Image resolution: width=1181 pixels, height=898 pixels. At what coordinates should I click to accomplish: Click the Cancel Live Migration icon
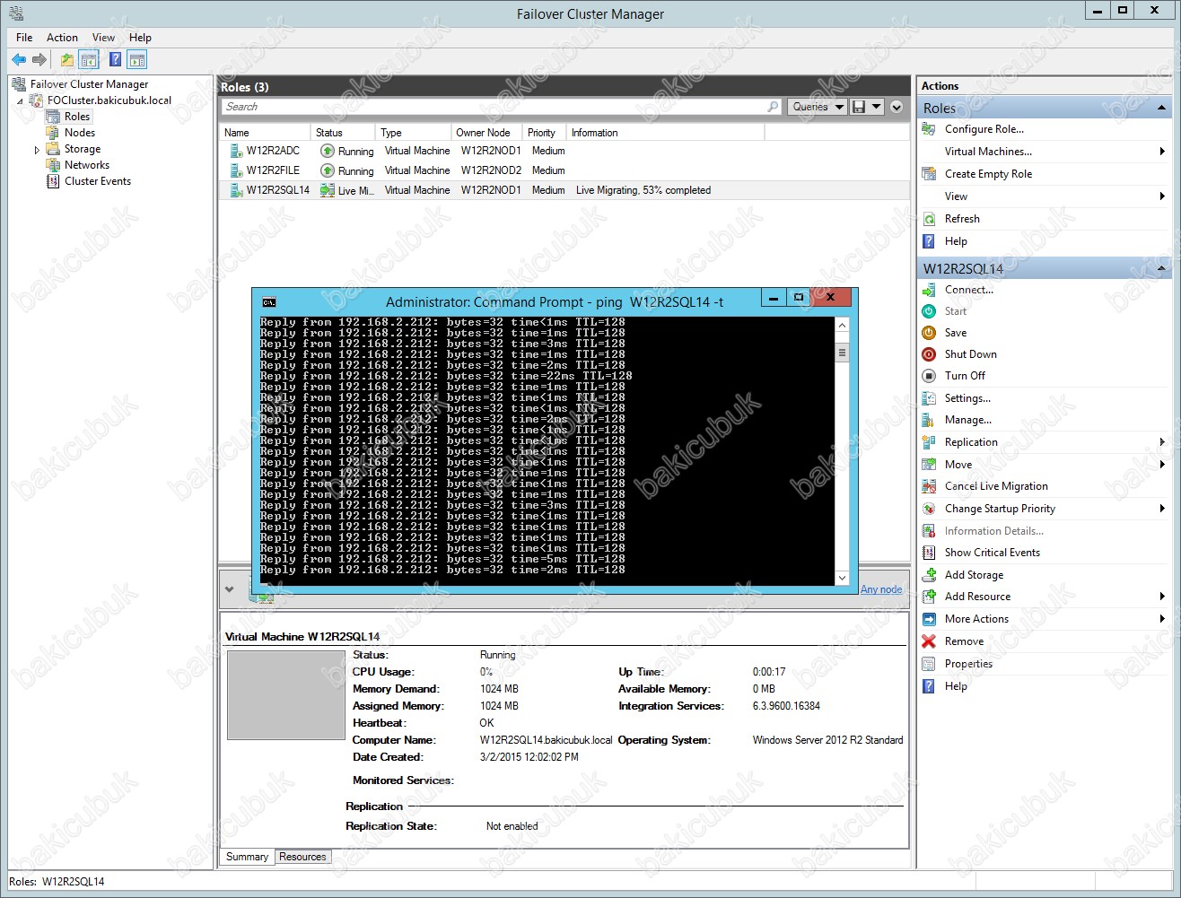[x=929, y=486]
